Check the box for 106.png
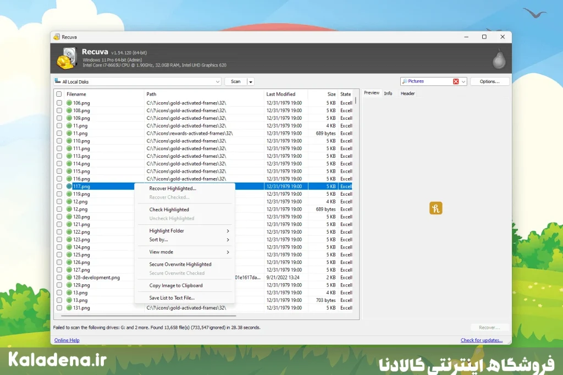 click(59, 103)
